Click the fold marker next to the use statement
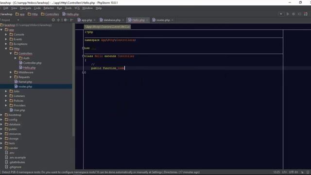The height and width of the screenshot is (175, 311). tap(84, 48)
